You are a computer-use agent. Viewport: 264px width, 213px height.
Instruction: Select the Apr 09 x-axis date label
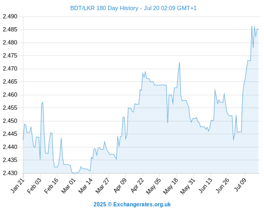120,185
